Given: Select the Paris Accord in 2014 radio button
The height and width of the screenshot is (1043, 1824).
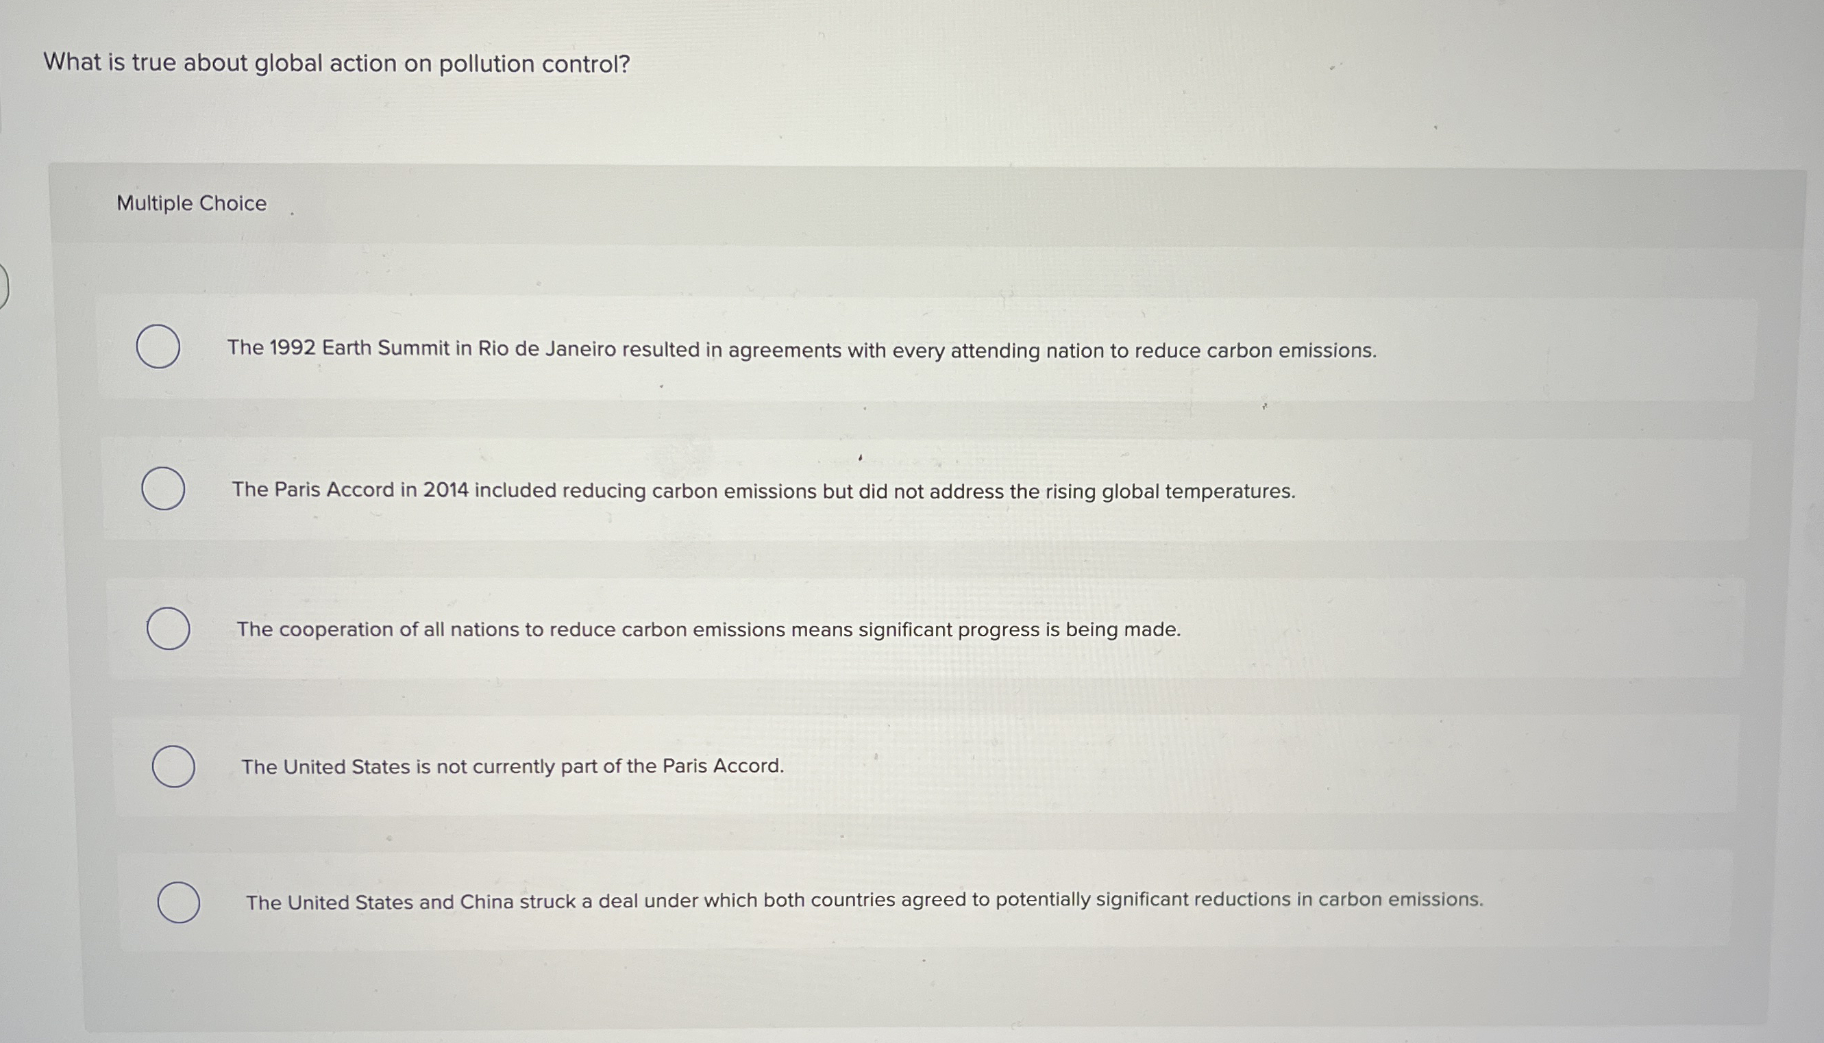Looking at the screenshot, I should (162, 488).
